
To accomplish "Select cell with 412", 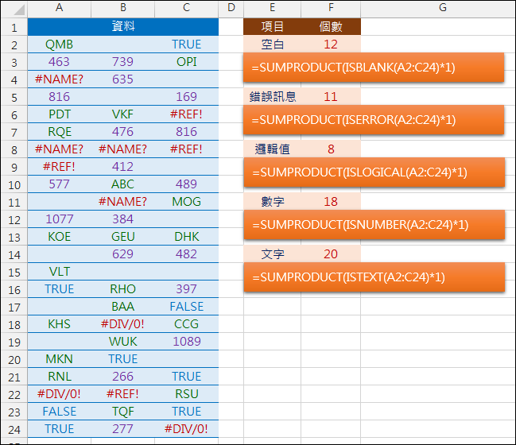I will point(122,167).
